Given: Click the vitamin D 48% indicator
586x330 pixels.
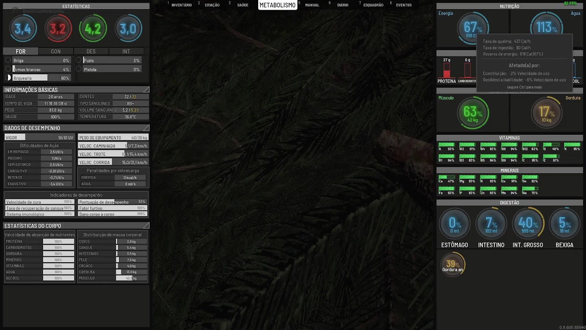Looking at the screenshot, I should click(551, 147).
